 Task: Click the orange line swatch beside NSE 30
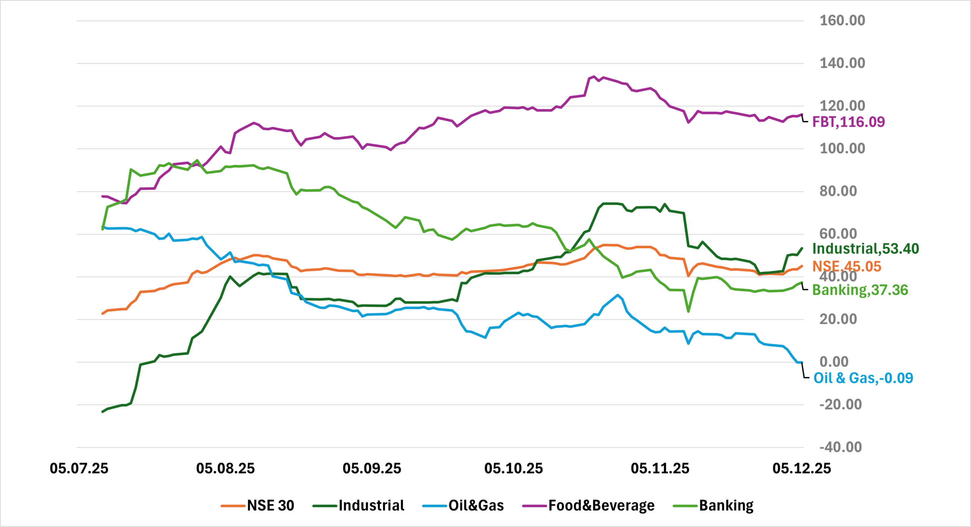(x=233, y=506)
